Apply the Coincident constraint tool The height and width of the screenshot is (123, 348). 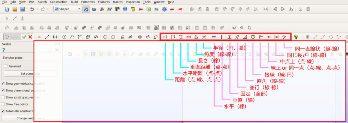pos(261,37)
